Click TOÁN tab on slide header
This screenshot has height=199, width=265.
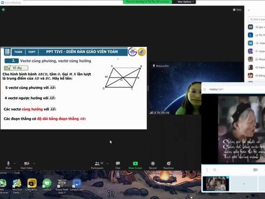pyautogui.click(x=18, y=52)
